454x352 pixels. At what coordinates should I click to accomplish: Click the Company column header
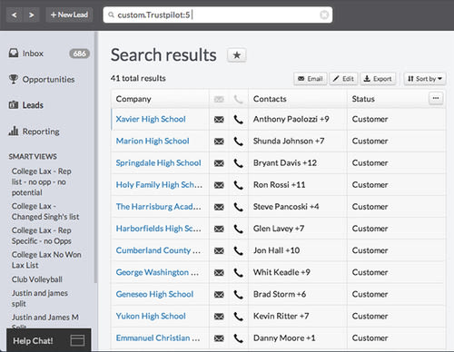pyautogui.click(x=133, y=99)
